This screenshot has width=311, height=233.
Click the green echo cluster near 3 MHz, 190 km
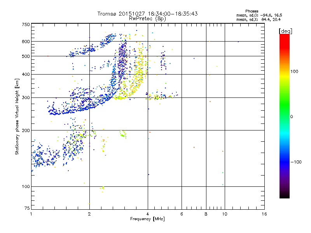[x=123, y=134]
